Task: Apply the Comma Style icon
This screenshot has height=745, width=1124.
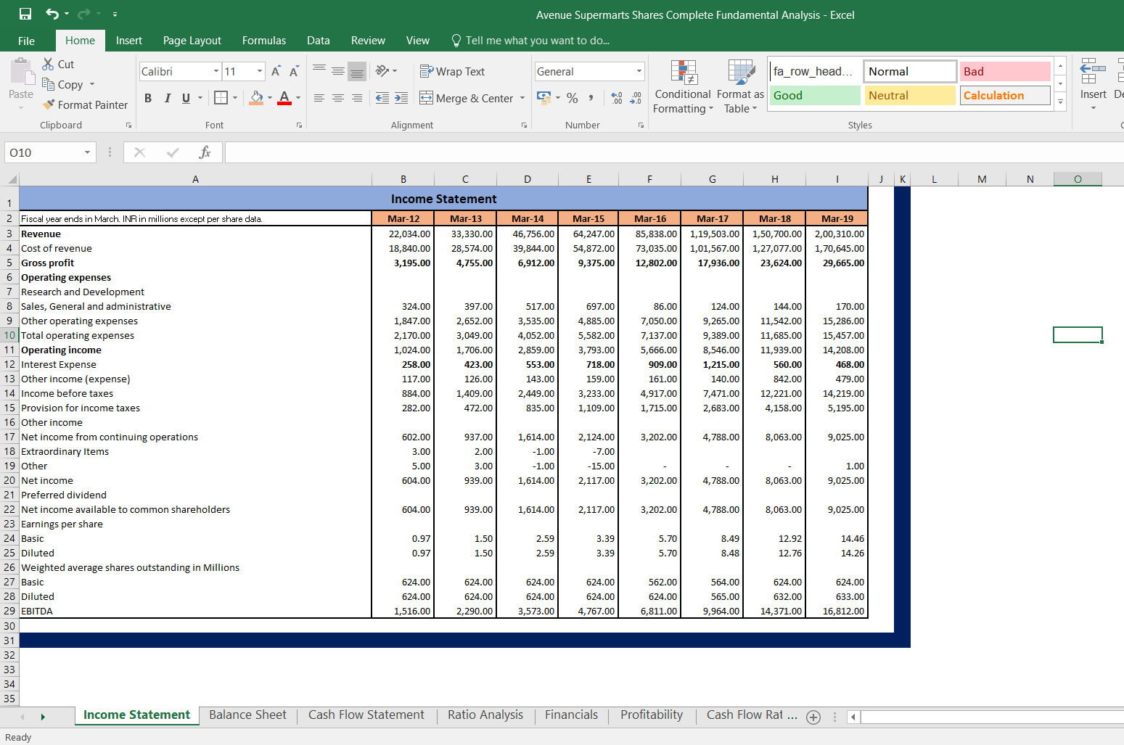Action: tap(591, 98)
